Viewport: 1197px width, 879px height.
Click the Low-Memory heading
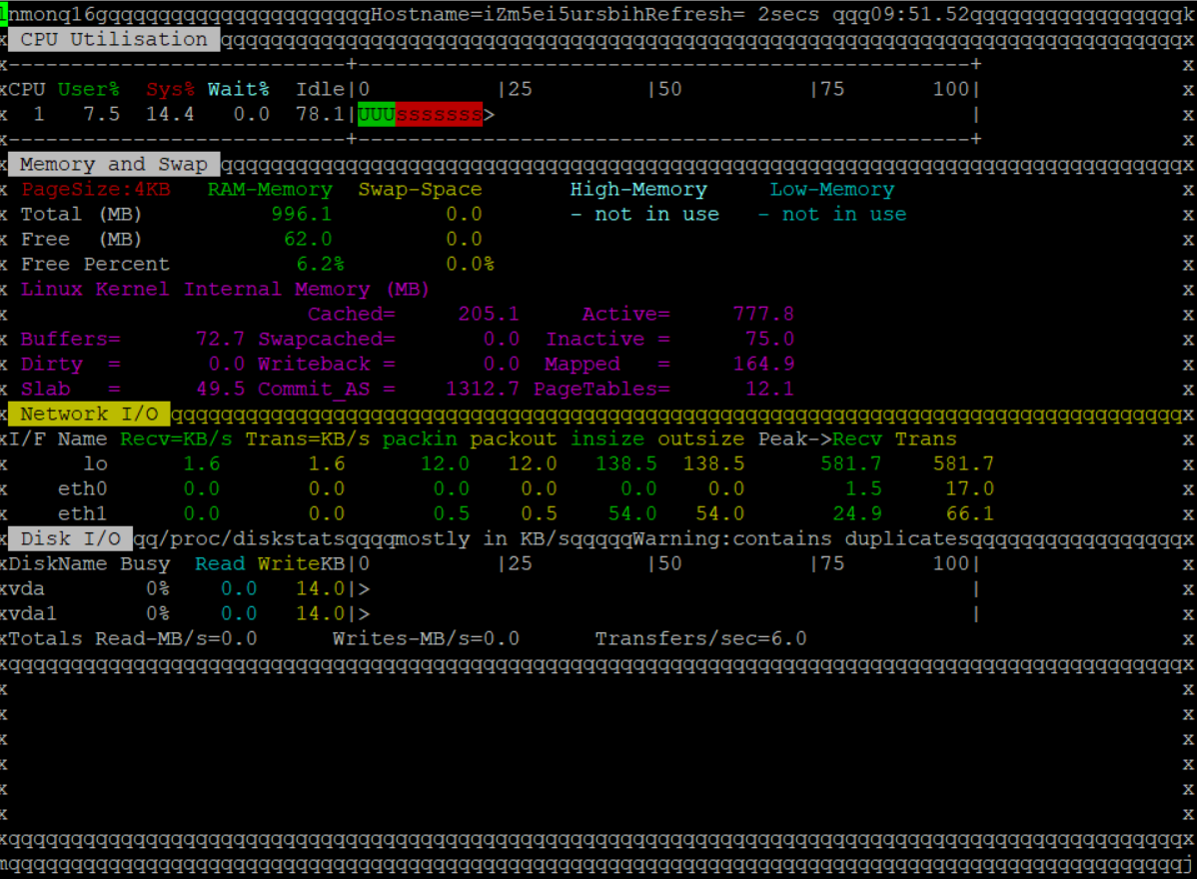pos(831,190)
